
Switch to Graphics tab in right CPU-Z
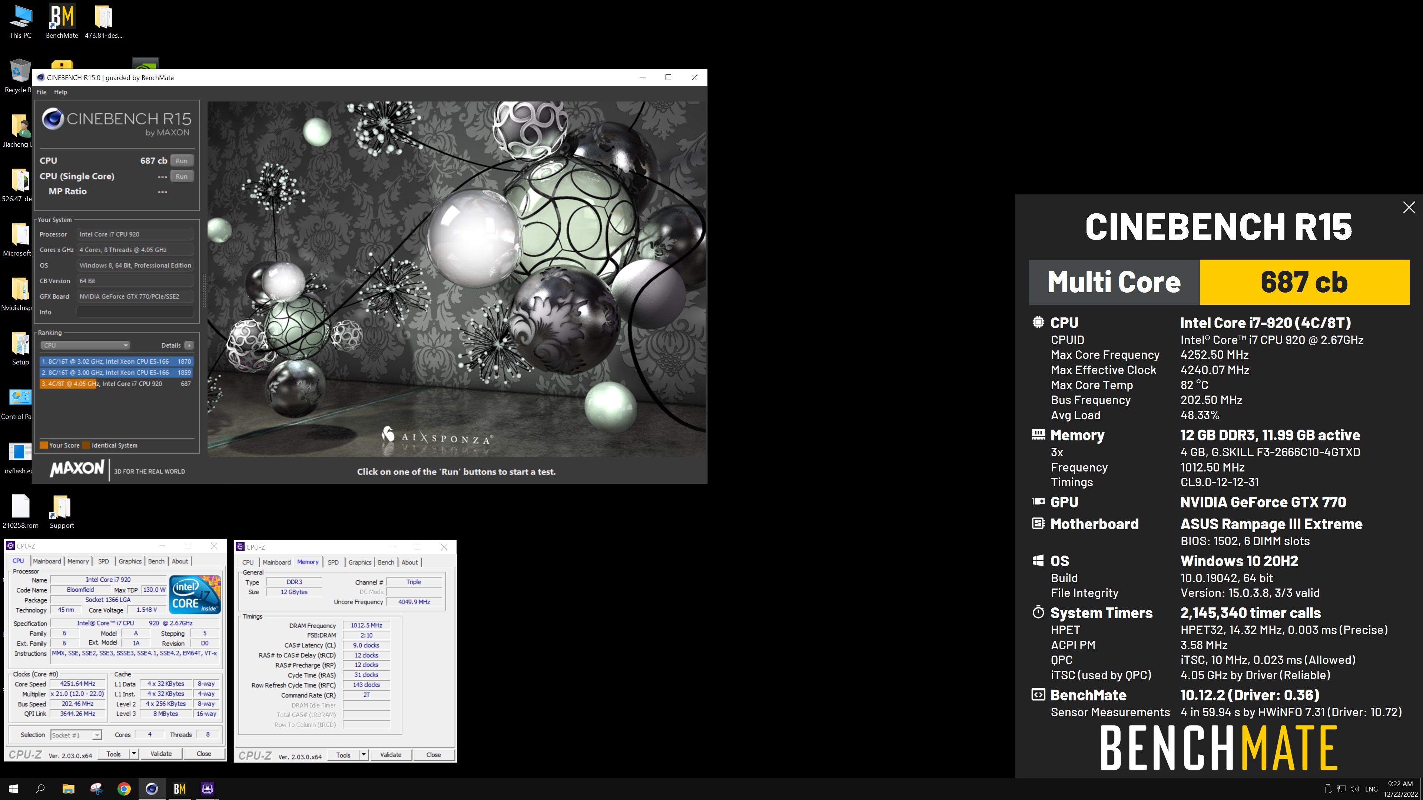pyautogui.click(x=359, y=563)
